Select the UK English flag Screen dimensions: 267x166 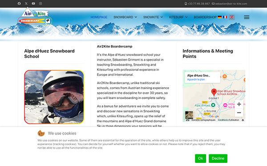pos(231,17)
